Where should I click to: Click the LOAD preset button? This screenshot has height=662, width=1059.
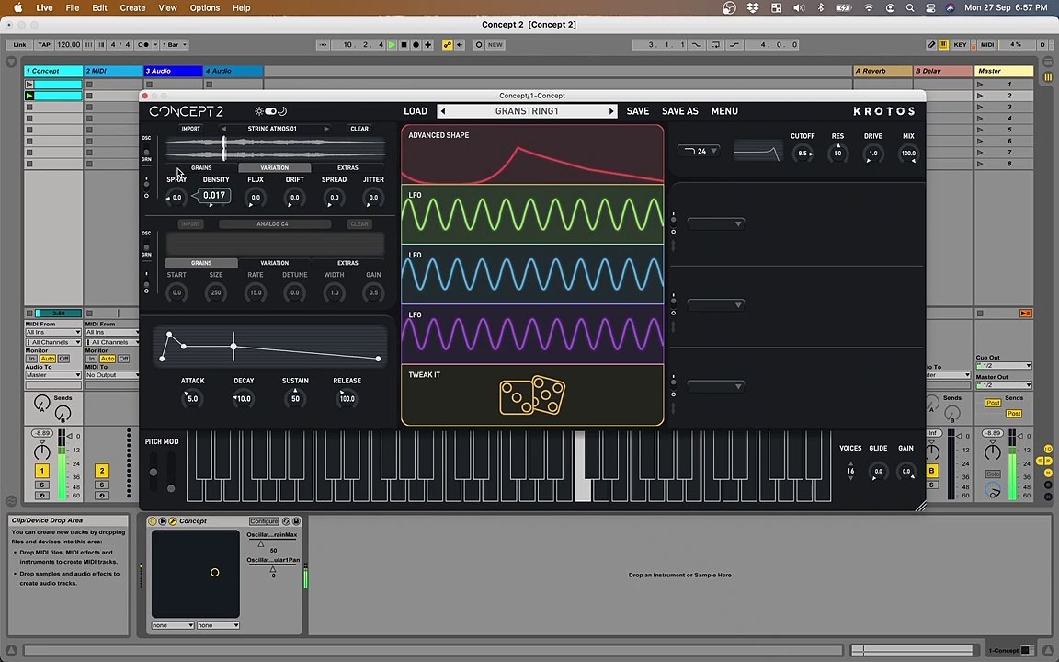416,111
